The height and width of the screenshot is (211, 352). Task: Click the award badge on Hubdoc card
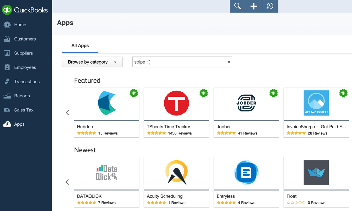point(134,93)
